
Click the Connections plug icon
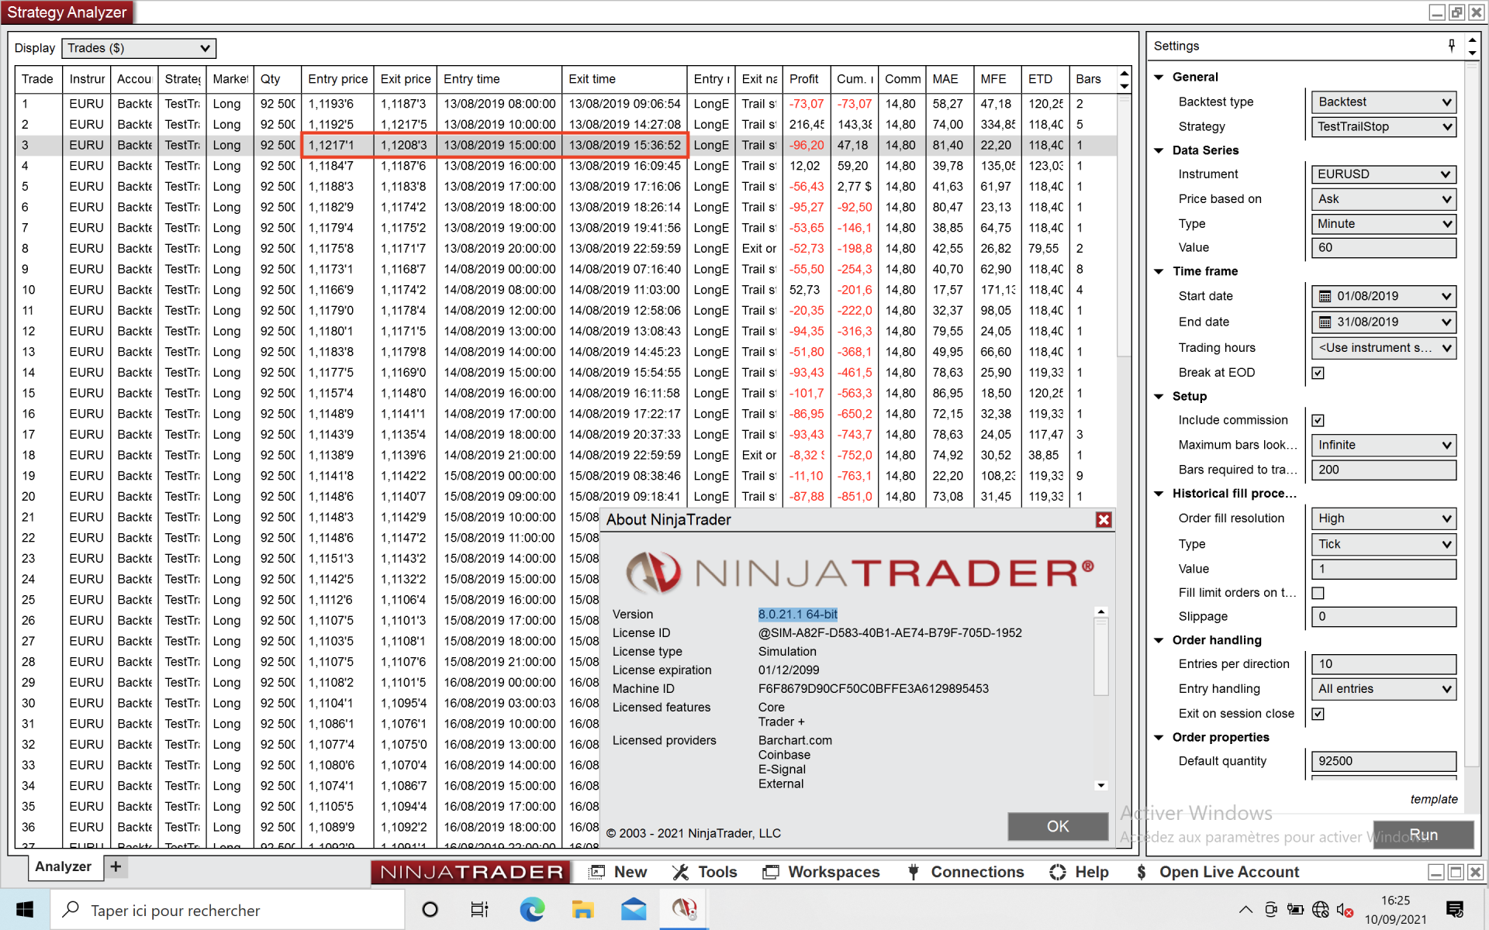coord(914,873)
